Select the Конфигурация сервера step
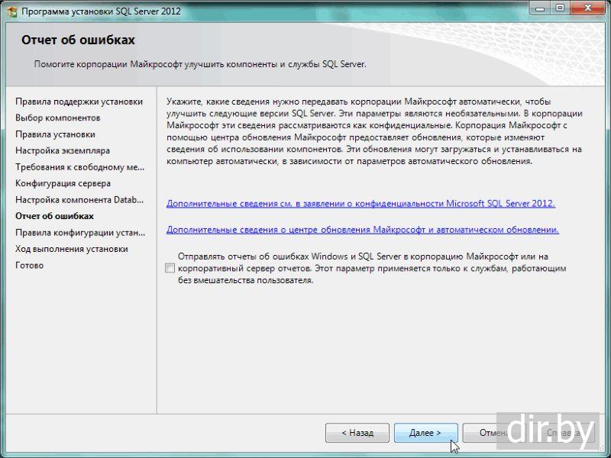611x458 pixels. [63, 183]
